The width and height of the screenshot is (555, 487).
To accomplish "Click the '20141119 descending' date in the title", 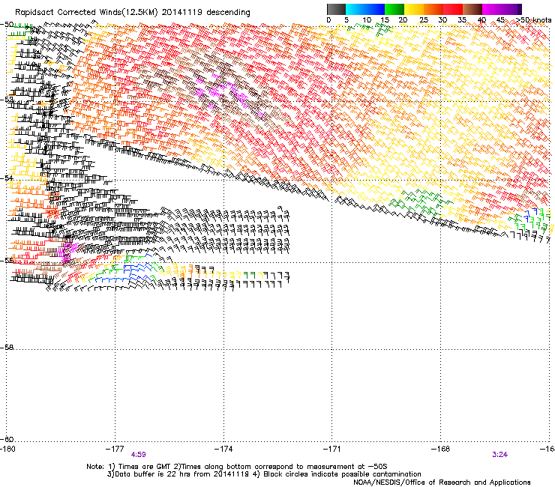I will (x=206, y=13).
